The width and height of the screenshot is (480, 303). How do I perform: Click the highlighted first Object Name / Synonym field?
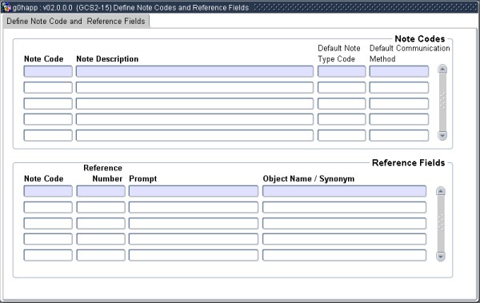pyautogui.click(x=344, y=191)
